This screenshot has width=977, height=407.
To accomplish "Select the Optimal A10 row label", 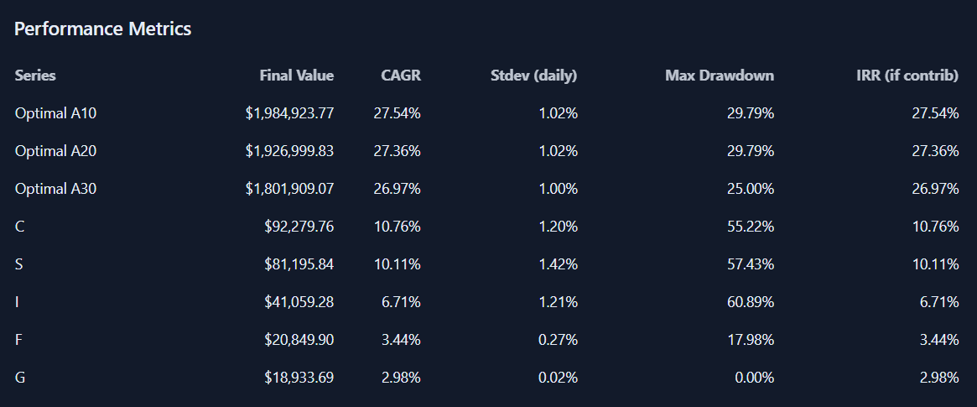I will coord(55,113).
